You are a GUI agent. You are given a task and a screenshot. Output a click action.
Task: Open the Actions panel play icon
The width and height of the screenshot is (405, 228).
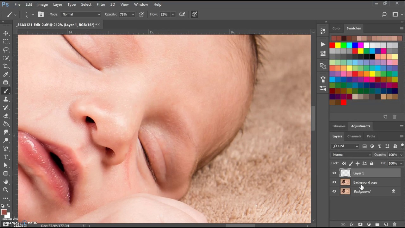pos(323,44)
